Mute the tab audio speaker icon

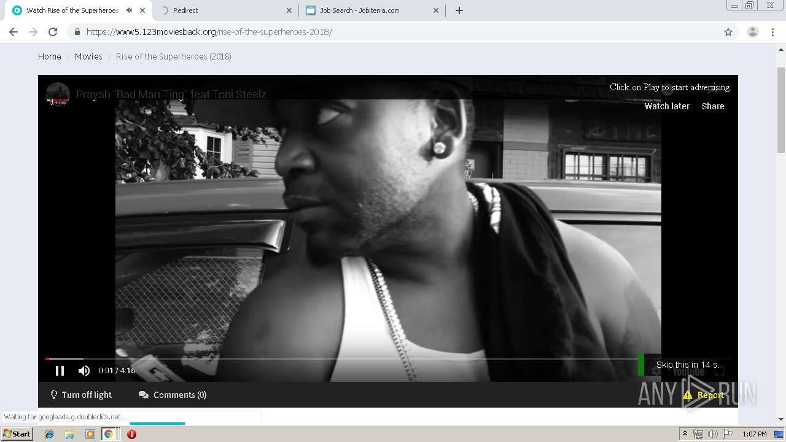(x=130, y=10)
